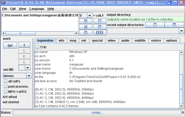185x117 pixels.
Task: Switch to the info tab
Action: [x=61, y=41]
